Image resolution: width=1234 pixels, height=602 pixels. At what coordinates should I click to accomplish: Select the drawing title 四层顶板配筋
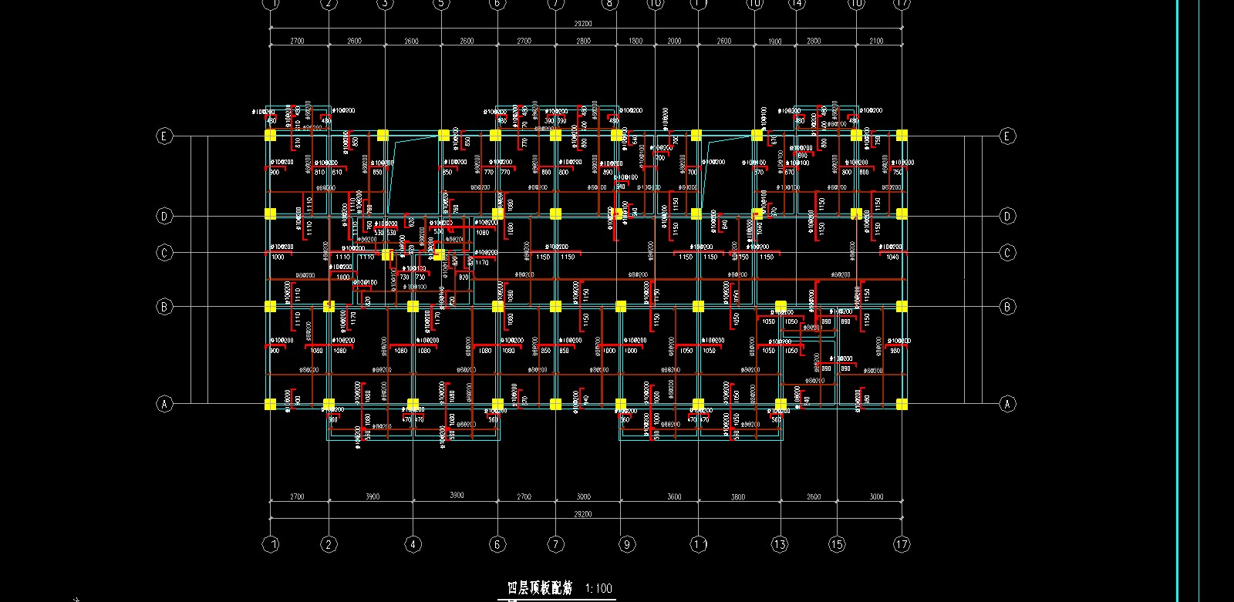pos(540,588)
